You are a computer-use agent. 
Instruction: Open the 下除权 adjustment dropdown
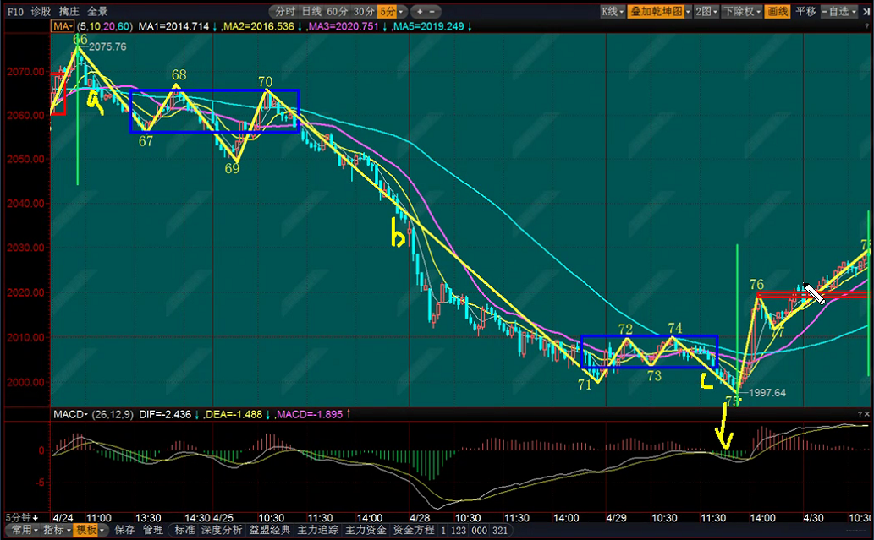click(x=742, y=11)
